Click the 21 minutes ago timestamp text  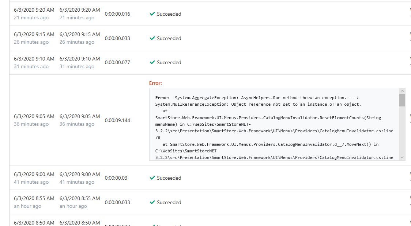click(31, 17)
